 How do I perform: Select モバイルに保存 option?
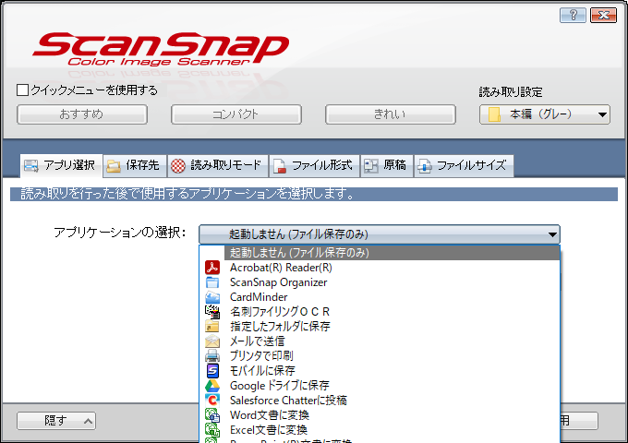[380, 371]
